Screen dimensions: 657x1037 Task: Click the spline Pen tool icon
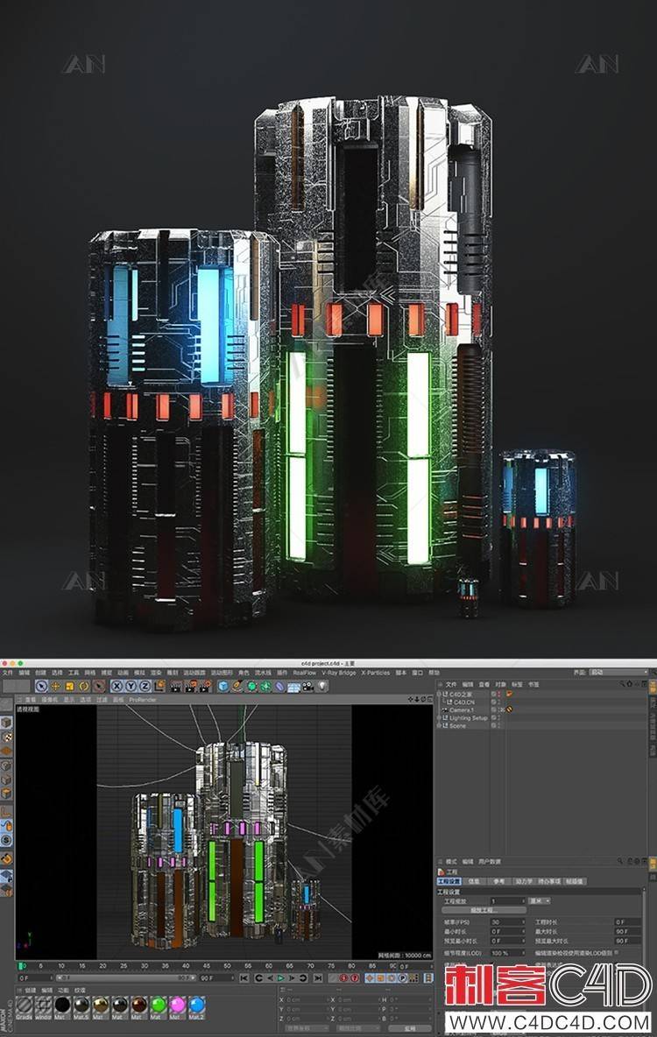point(237,687)
